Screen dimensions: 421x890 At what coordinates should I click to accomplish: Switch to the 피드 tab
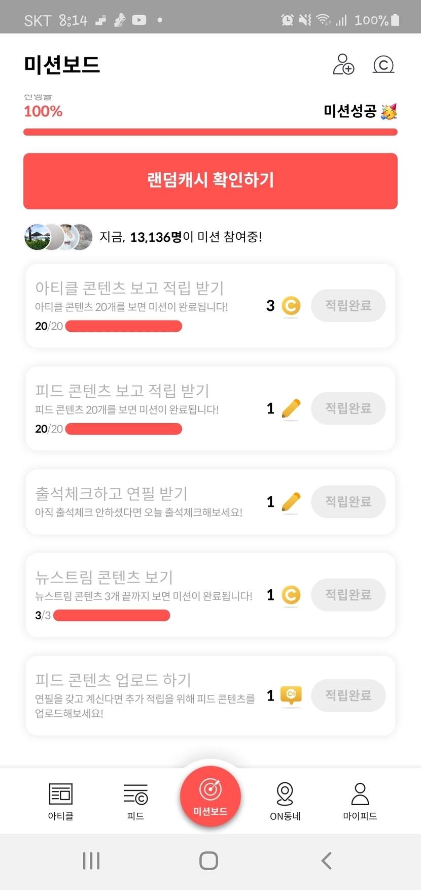click(x=135, y=801)
